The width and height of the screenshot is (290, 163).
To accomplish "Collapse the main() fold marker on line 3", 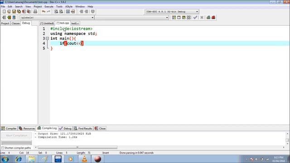I will pyautogui.click(x=47, y=38).
